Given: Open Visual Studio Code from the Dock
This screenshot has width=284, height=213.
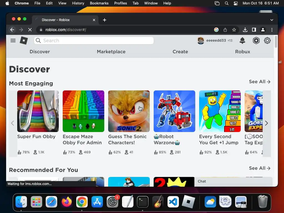Looking at the screenshot, I should click(173, 202).
